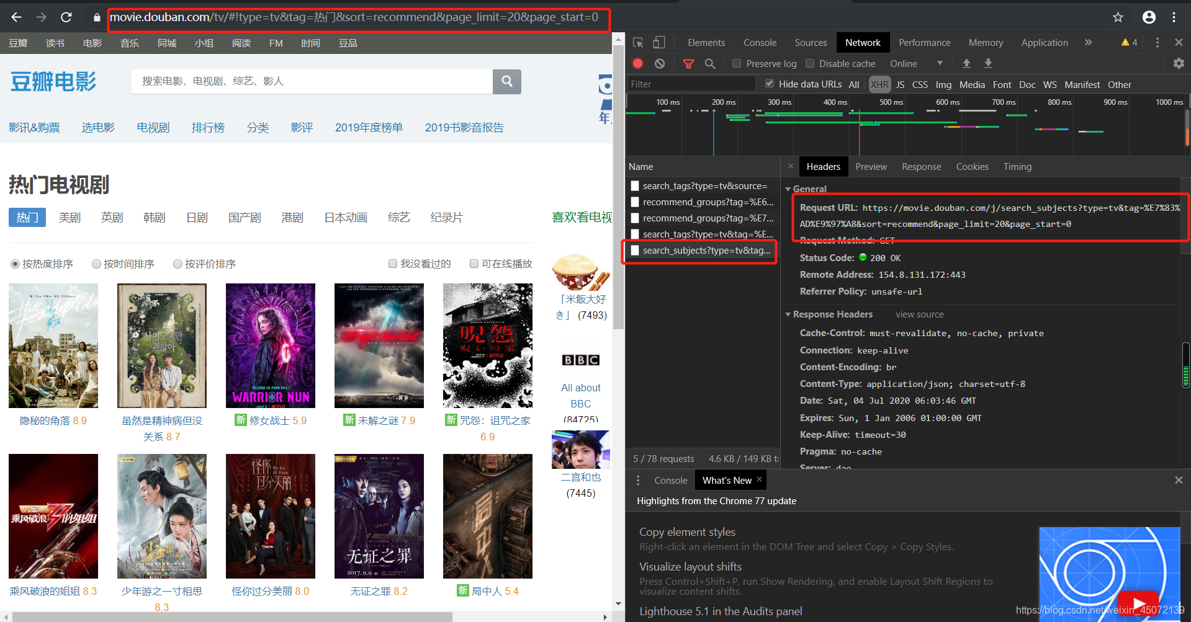Open 隐秘的角落 poster thumbnail

53,345
